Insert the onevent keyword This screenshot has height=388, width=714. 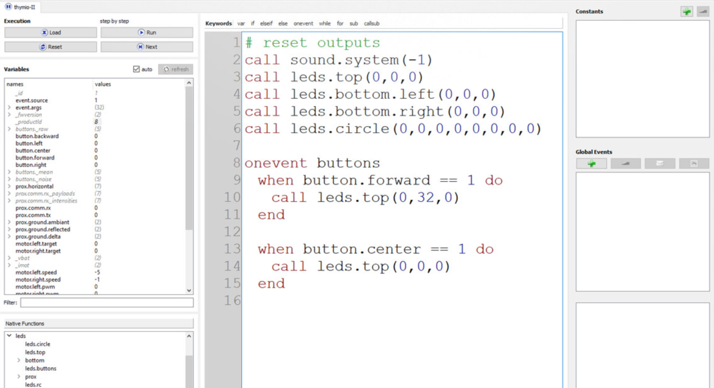point(303,24)
